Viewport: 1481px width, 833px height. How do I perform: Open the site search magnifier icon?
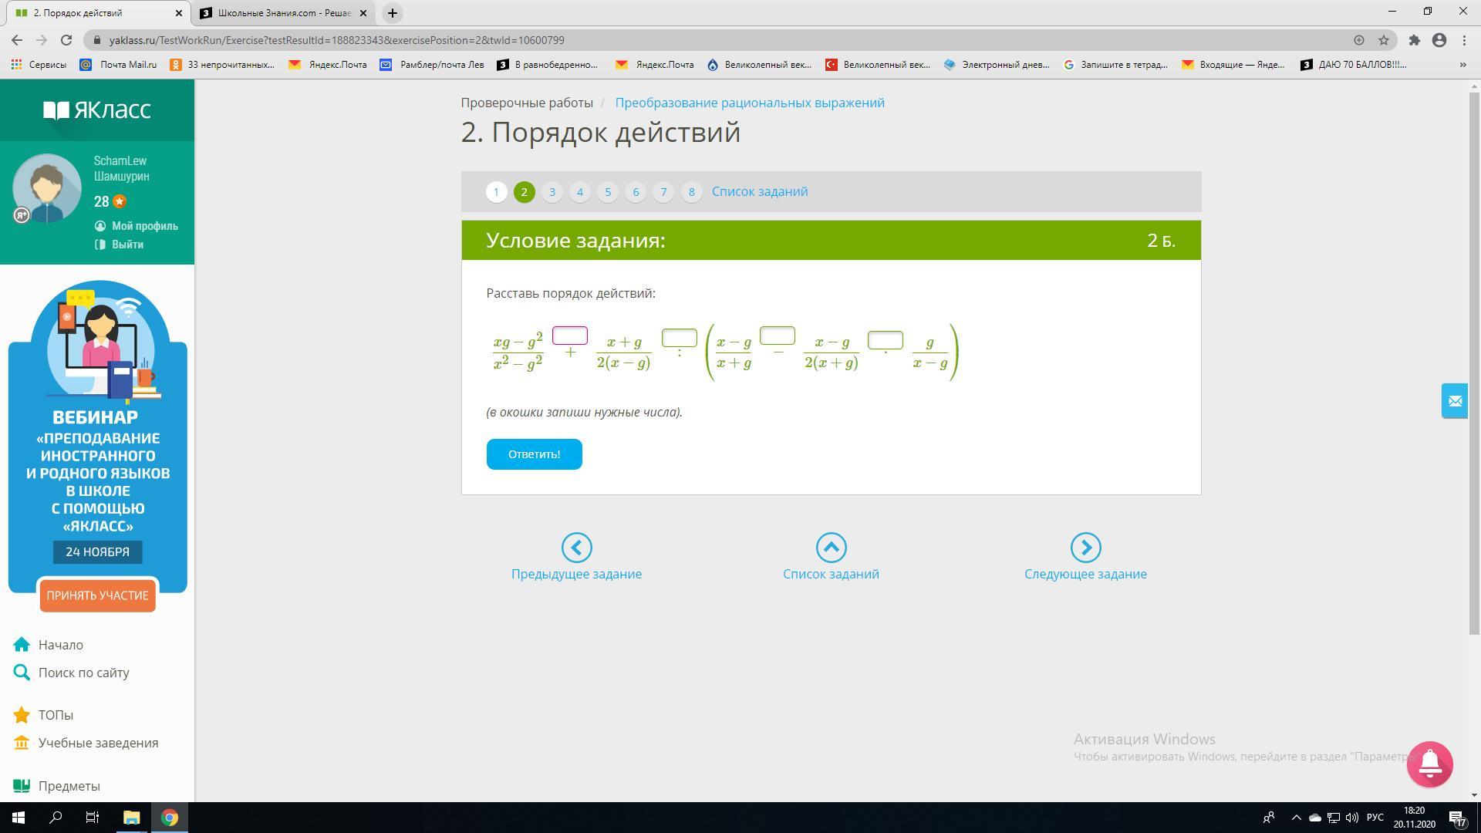22,673
